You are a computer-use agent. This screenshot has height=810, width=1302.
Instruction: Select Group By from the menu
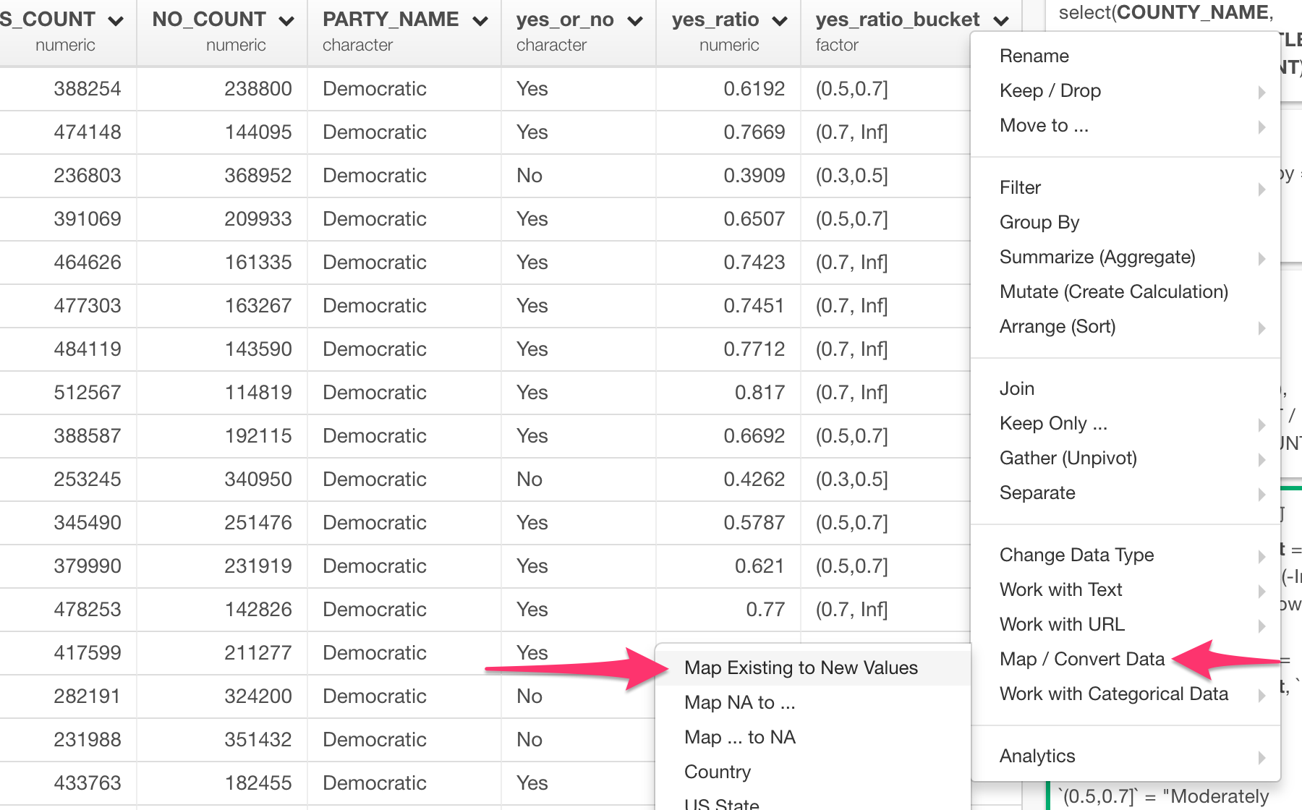coord(1039,222)
